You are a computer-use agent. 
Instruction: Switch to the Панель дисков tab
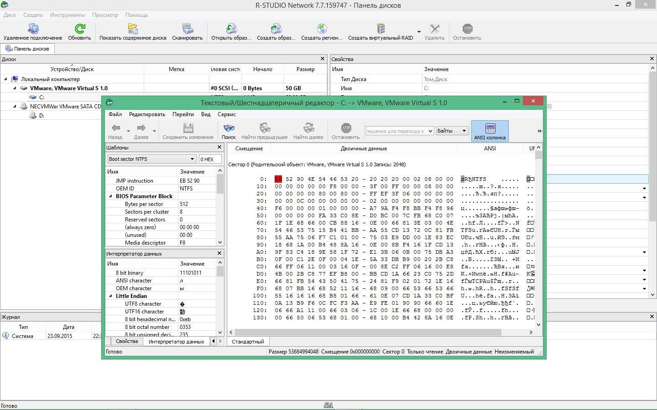(27, 49)
